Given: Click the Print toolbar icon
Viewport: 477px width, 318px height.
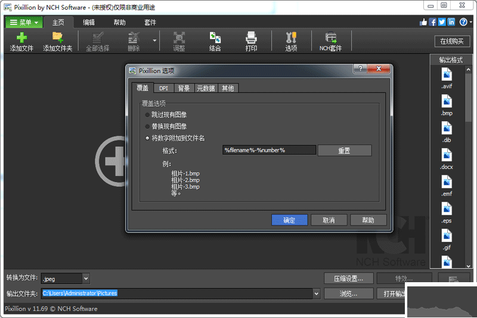Looking at the screenshot, I should [251, 38].
